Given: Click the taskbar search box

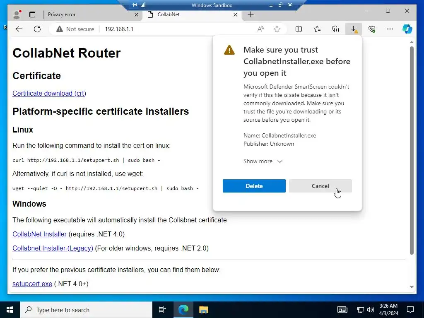Looking at the screenshot, I should [x=86, y=310].
